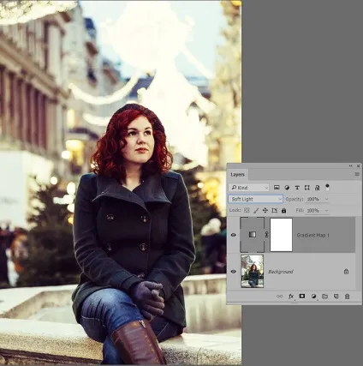Click the Fill percentage field
Screen dimensions: 363x366
coord(313,211)
